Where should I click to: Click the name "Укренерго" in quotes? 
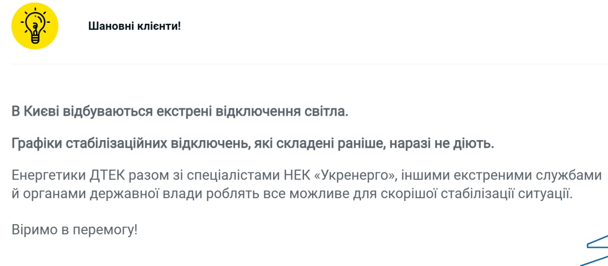[x=355, y=175]
